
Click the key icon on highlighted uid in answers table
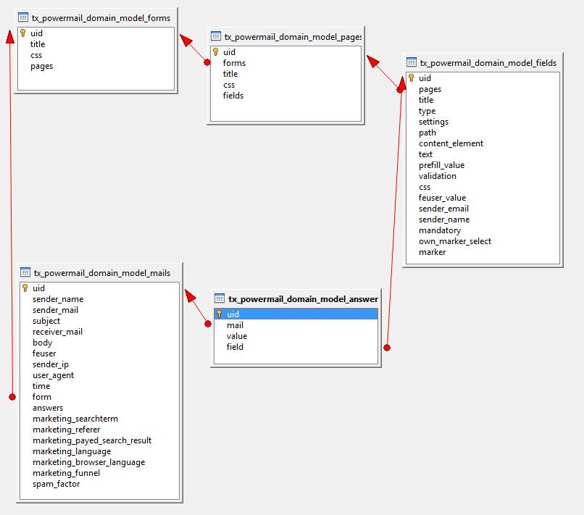[219, 314]
